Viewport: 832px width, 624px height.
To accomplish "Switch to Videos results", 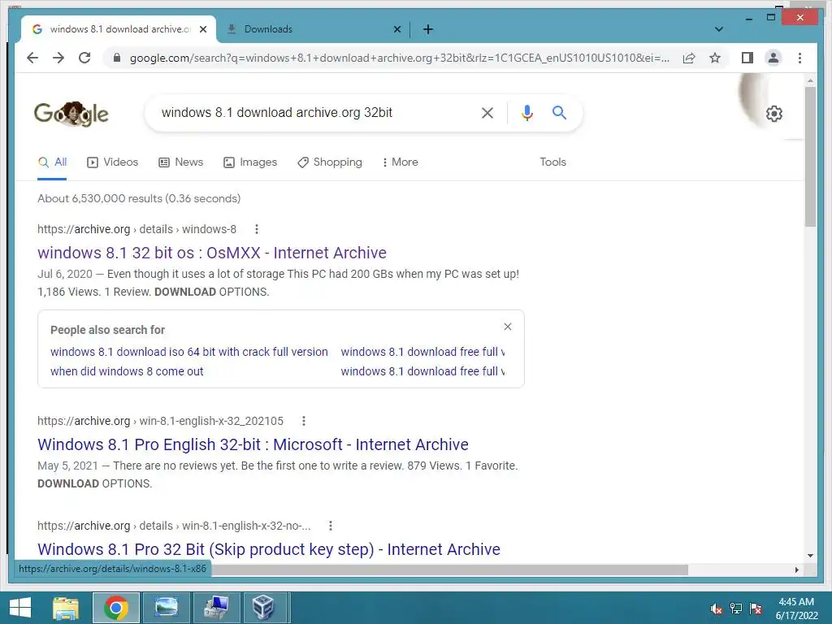I will [x=112, y=162].
